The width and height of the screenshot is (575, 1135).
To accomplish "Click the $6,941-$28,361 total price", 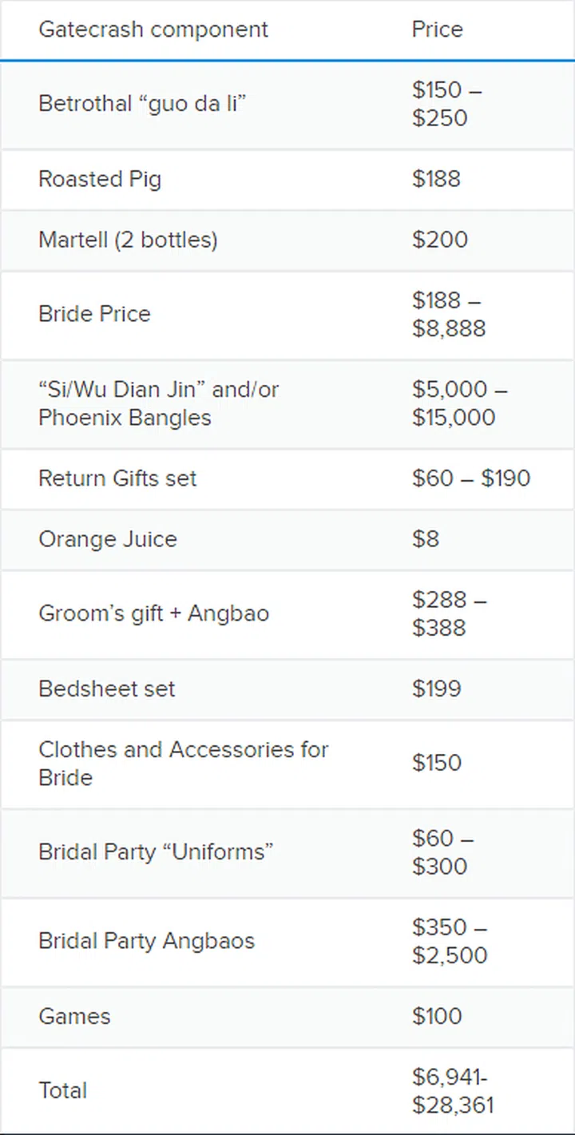I will click(453, 1090).
